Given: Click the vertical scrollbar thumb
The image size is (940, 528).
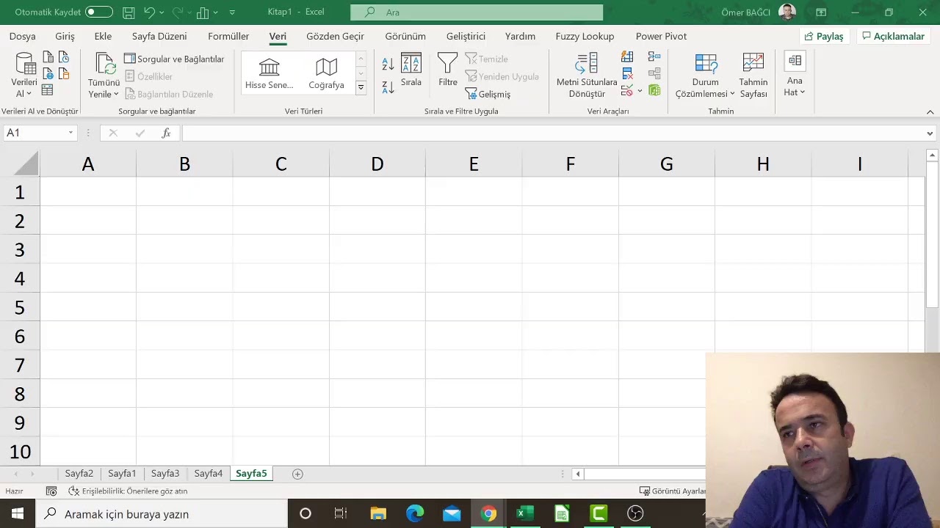Looking at the screenshot, I should 932,235.
